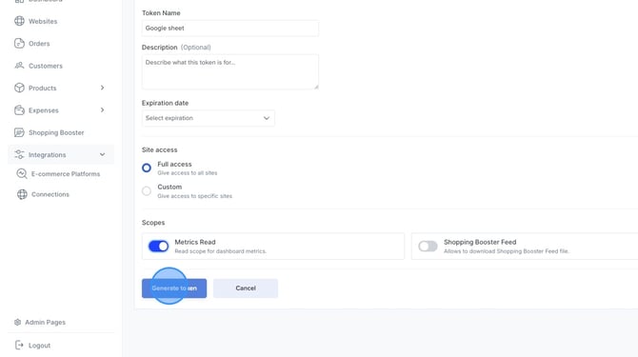Click 'Read scope for dashboard metrics.' text

pos(220,251)
